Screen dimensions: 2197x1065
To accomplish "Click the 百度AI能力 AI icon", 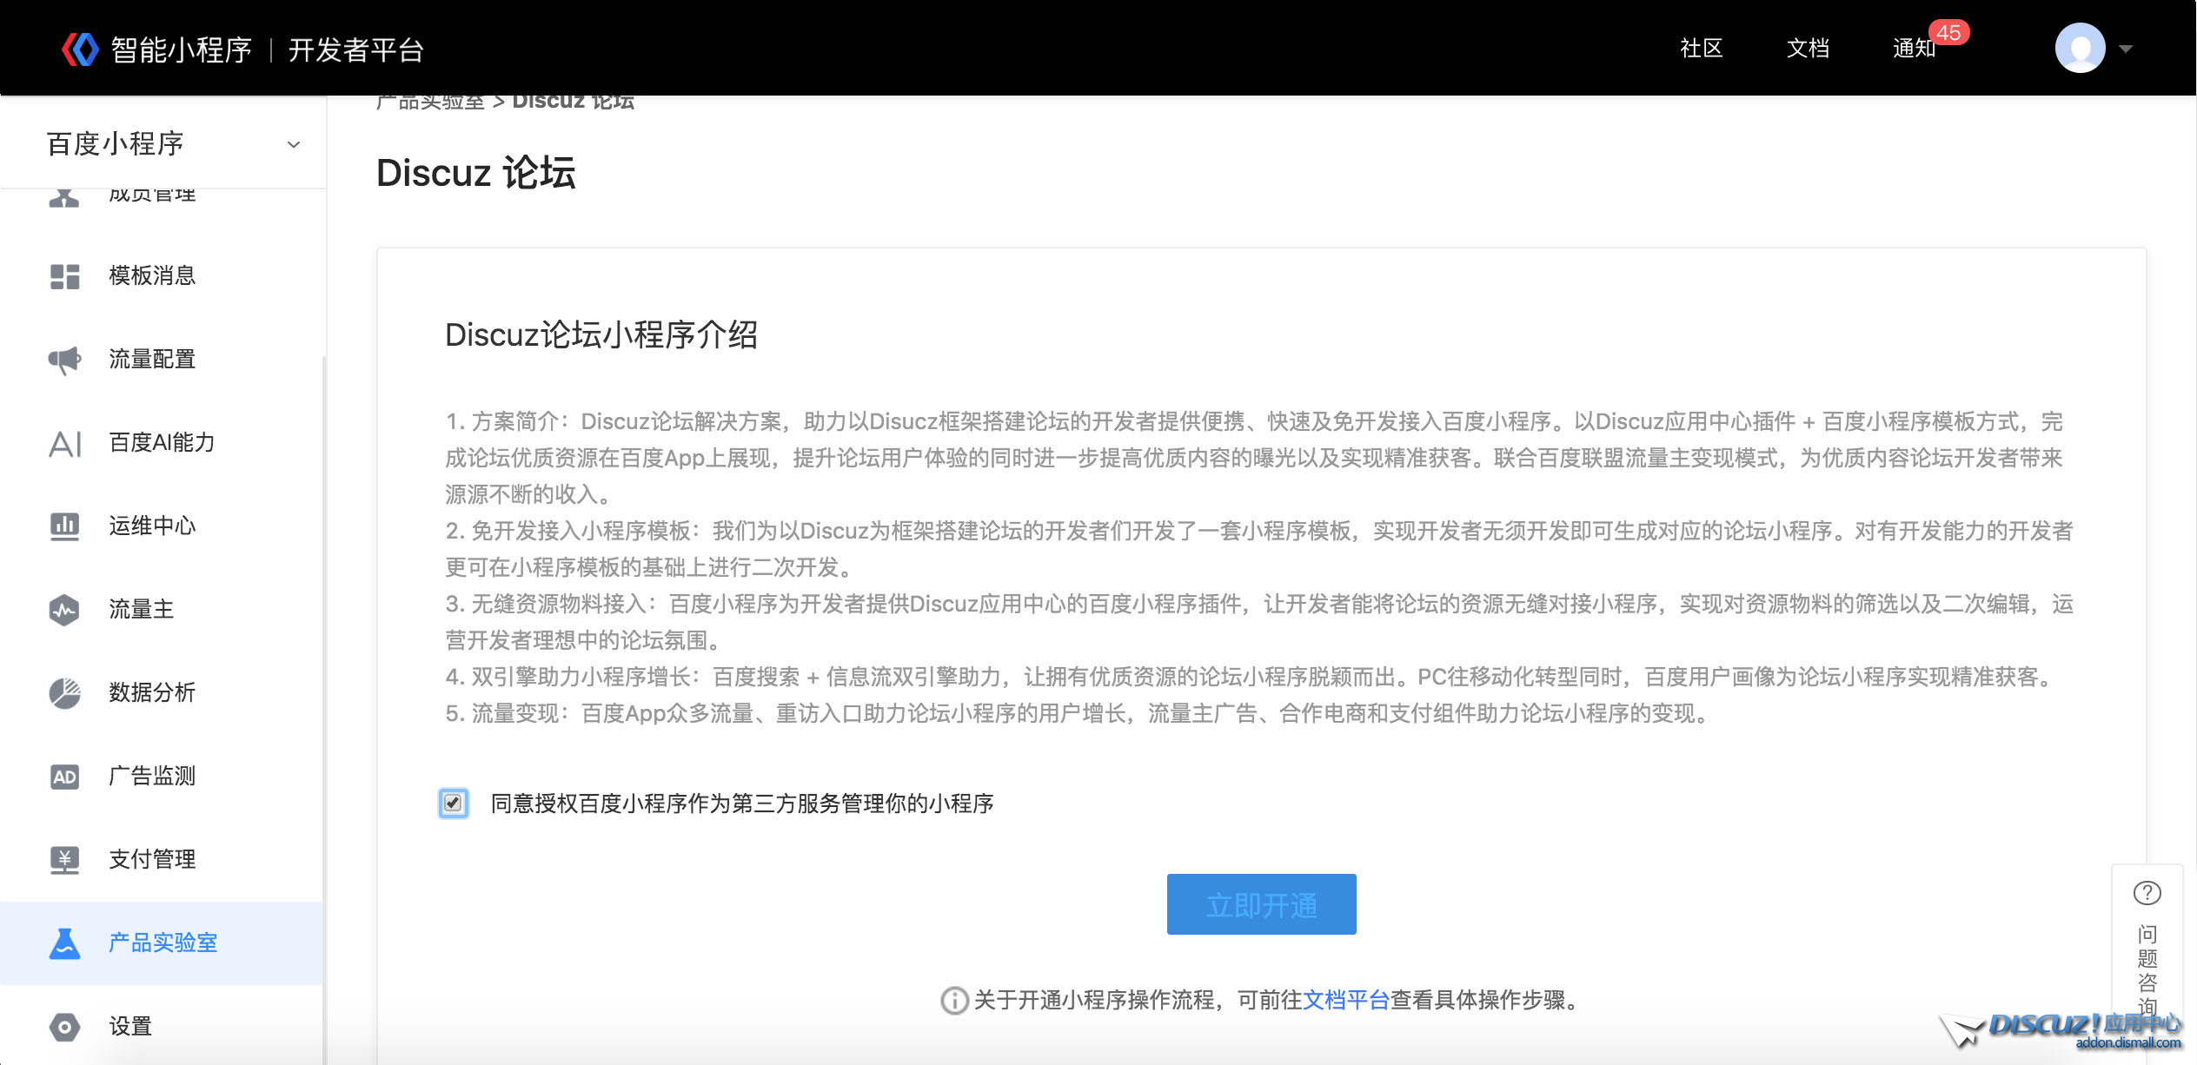I will tap(65, 444).
